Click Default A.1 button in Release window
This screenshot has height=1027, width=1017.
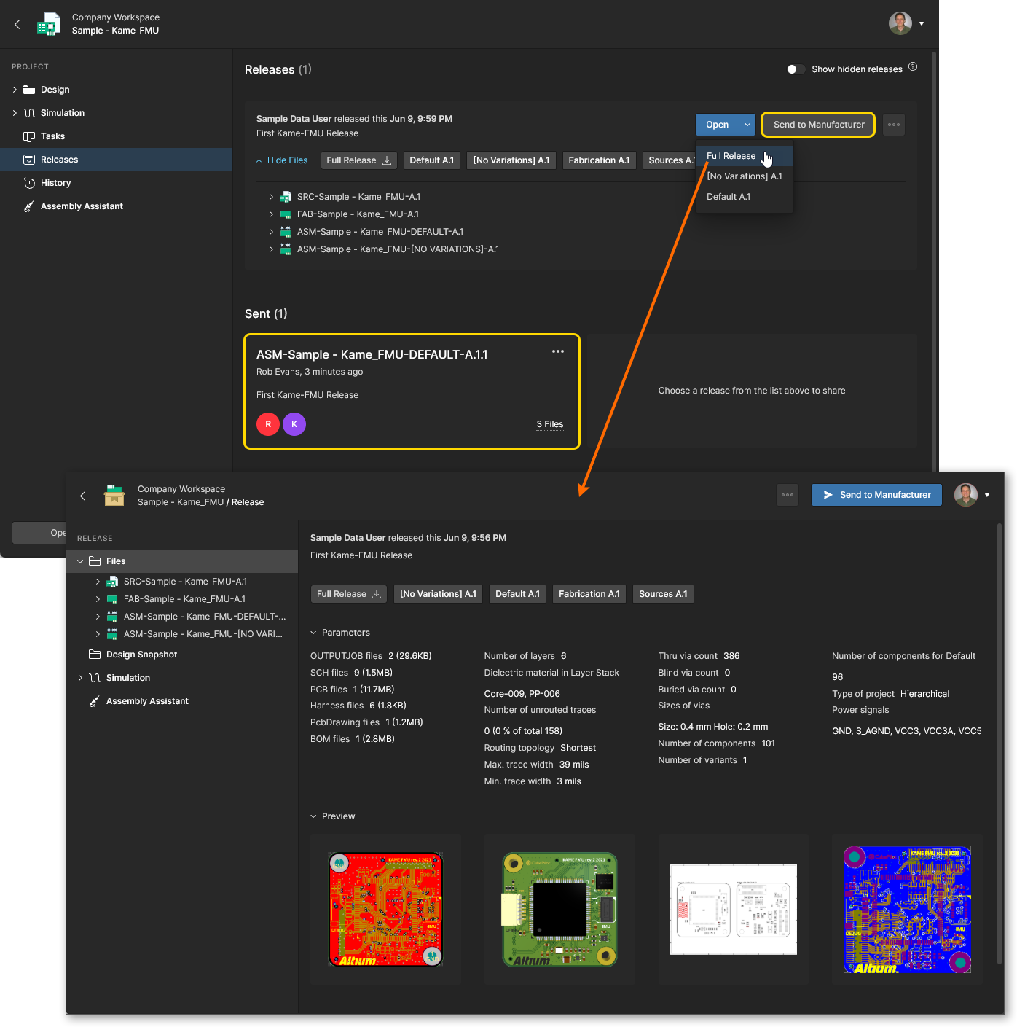517,594
